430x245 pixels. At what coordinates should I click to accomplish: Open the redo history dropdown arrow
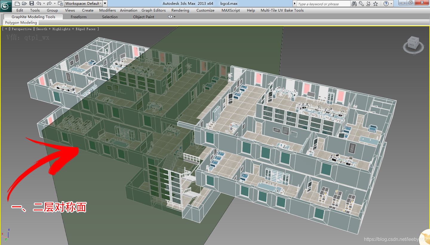pyautogui.click(x=54, y=4)
